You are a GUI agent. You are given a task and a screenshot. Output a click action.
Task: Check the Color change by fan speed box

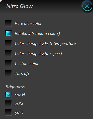tap(9, 54)
